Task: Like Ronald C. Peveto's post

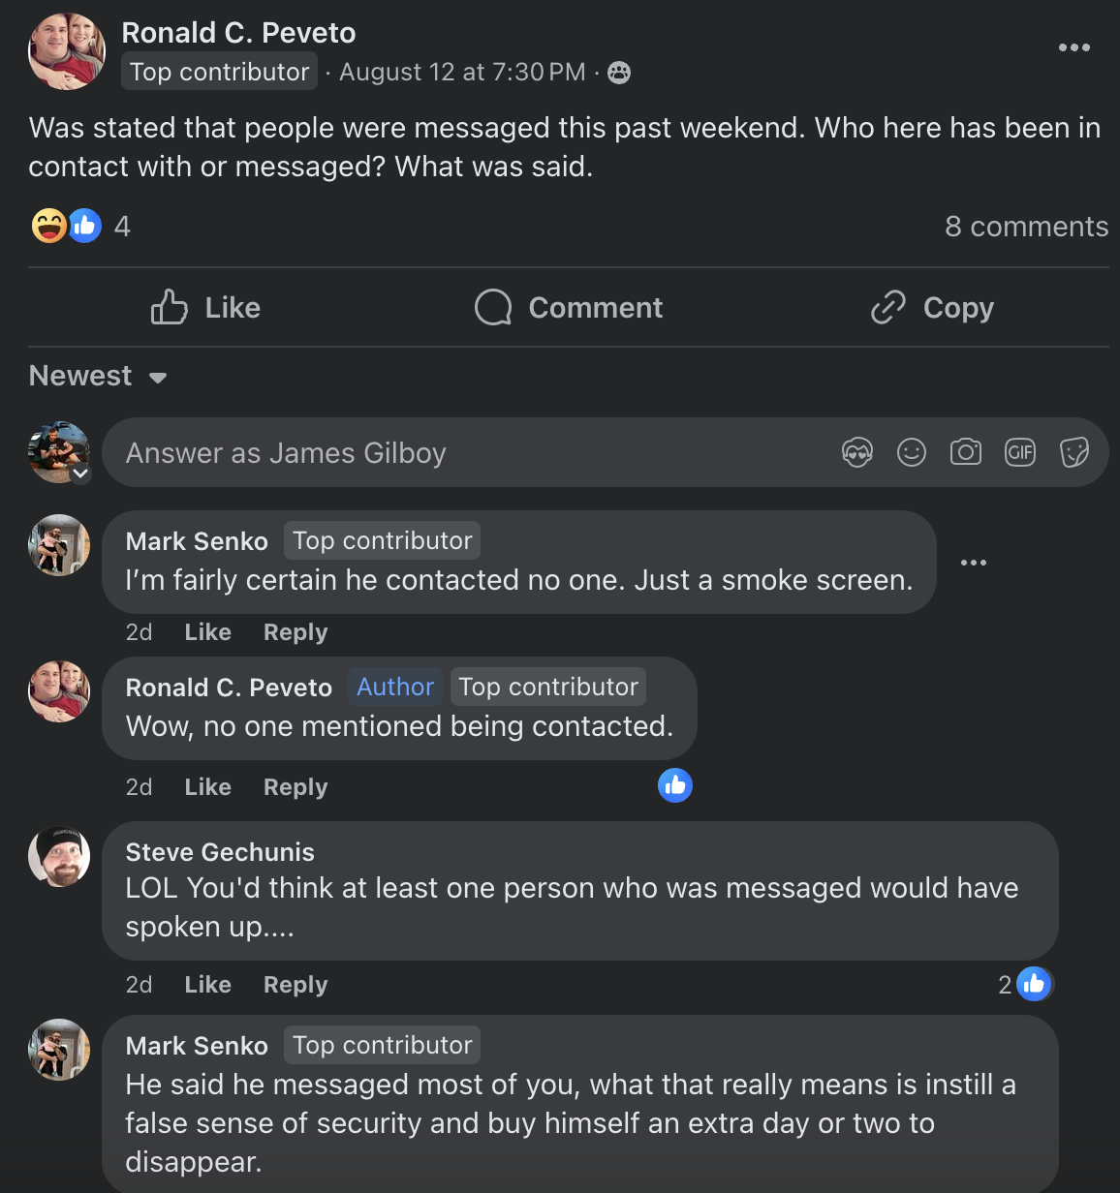Action: pos(206,308)
